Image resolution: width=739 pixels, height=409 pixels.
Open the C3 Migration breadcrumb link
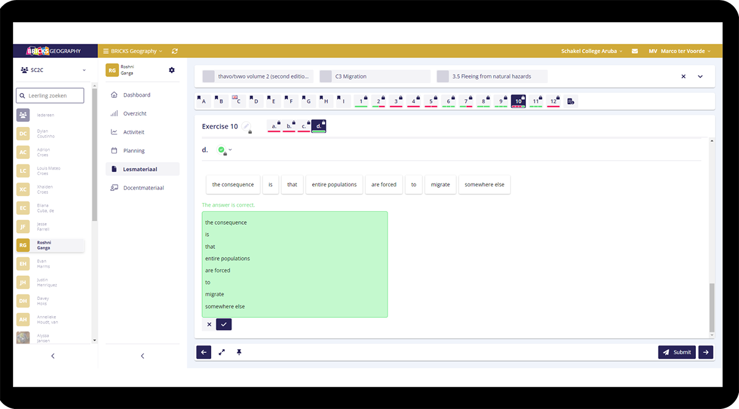click(374, 76)
